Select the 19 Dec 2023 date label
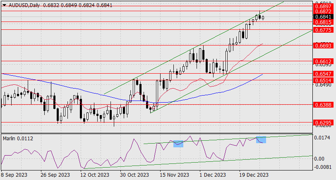The height and width of the screenshot is (180, 336). [254, 175]
